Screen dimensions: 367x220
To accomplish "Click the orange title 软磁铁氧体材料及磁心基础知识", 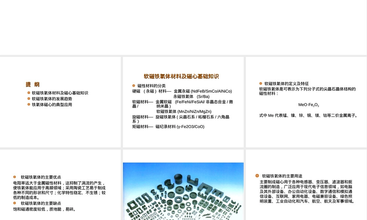I will [x=181, y=76].
